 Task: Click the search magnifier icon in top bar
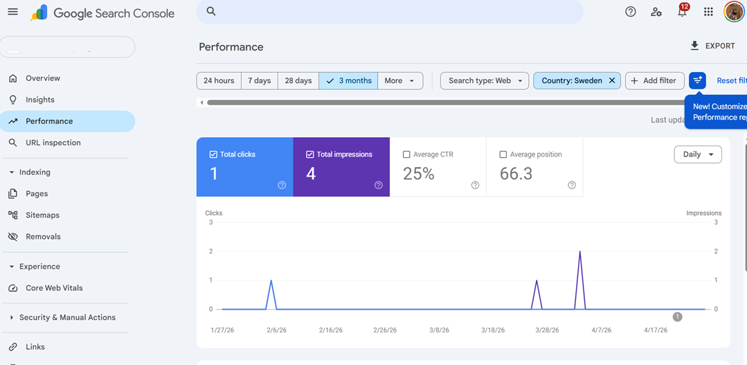211,12
